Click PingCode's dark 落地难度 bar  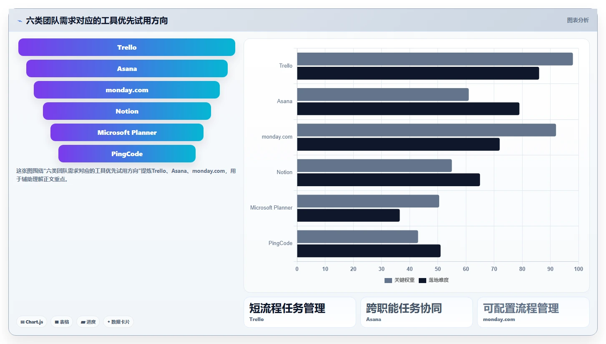click(369, 250)
